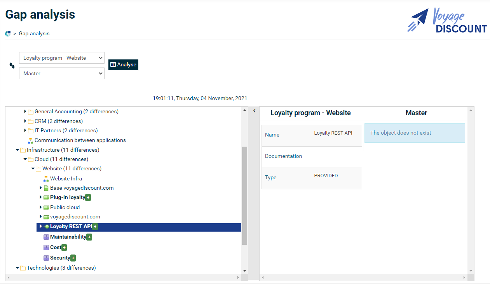This screenshot has height=284, width=490.
Task: Click the comparison panel scroll-down arrow
Action: point(471,271)
